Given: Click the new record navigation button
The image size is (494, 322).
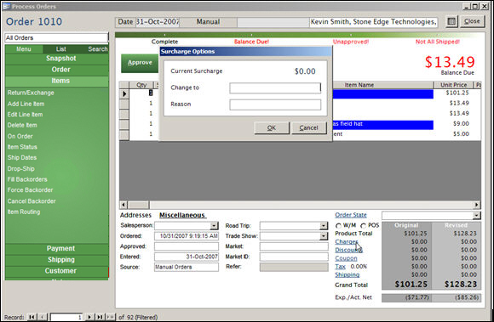Looking at the screenshot, I should 110,317.
